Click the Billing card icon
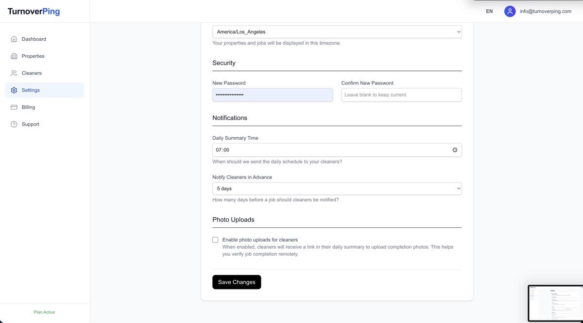583x323 pixels. 14,107
